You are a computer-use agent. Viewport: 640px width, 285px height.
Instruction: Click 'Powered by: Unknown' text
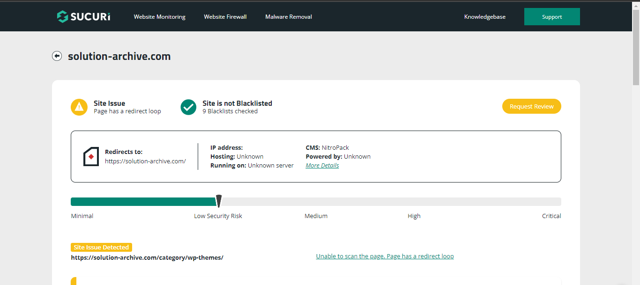(338, 156)
